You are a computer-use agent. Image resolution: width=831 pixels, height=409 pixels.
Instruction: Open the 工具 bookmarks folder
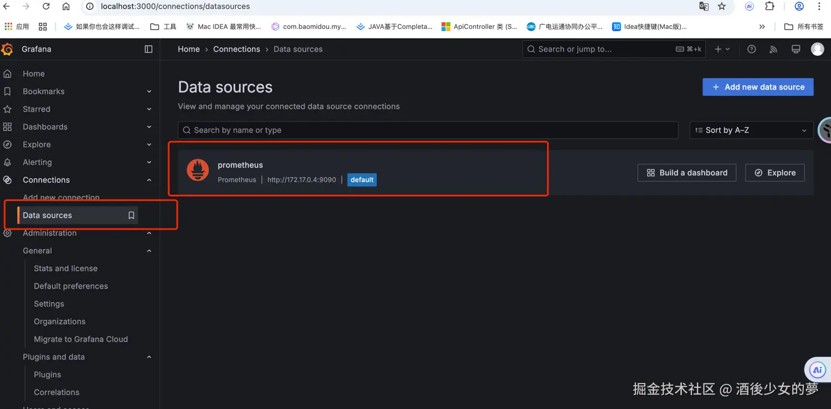click(x=163, y=27)
